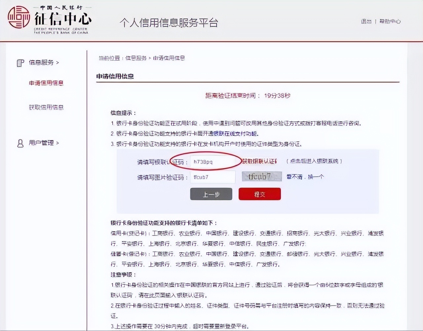423x331 pixels.
Task: Click the tfcub7 captcha image
Action: pos(261,176)
